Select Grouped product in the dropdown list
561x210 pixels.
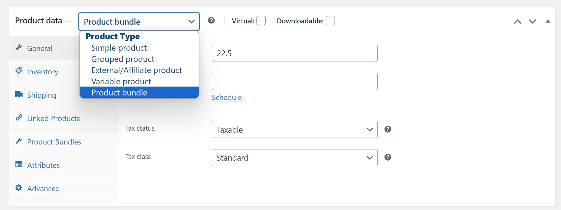123,59
